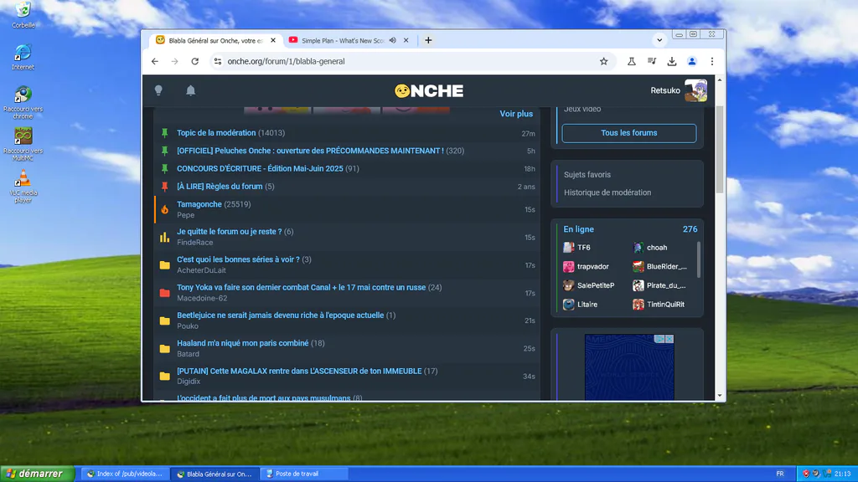The height and width of the screenshot is (482, 858).
Task: Click the online users list scrollbar
Action: pyautogui.click(x=699, y=259)
